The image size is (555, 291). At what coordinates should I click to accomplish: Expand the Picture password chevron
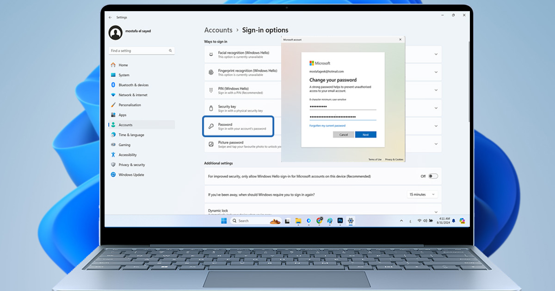coord(436,144)
